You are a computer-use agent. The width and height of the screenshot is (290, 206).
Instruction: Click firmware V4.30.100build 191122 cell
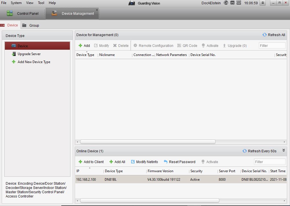point(164,180)
